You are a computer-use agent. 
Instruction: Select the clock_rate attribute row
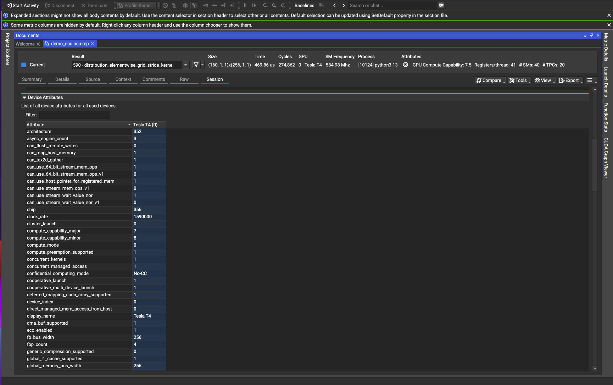pos(96,216)
